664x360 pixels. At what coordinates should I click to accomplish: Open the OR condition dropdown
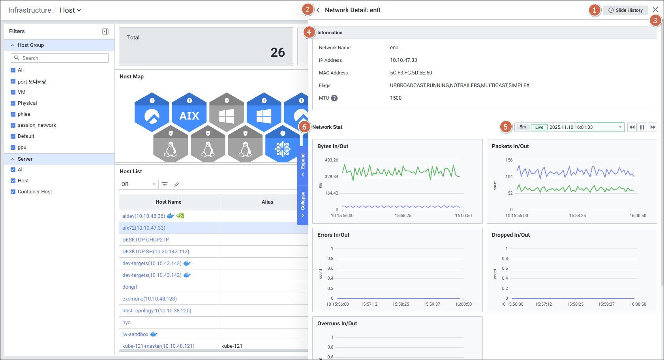[139, 184]
